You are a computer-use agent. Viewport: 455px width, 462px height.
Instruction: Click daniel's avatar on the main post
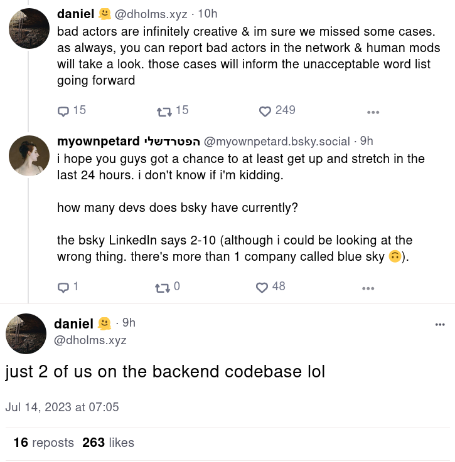pyautogui.click(x=26, y=333)
